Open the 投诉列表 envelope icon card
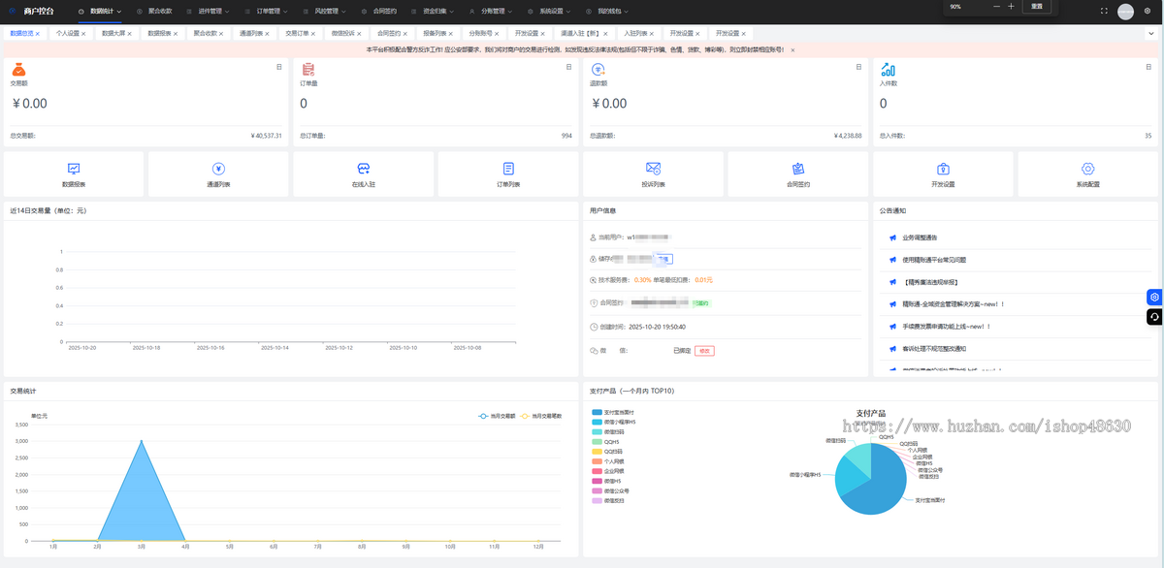 click(653, 169)
